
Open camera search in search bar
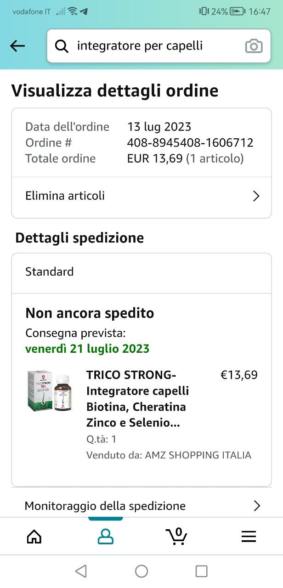254,46
